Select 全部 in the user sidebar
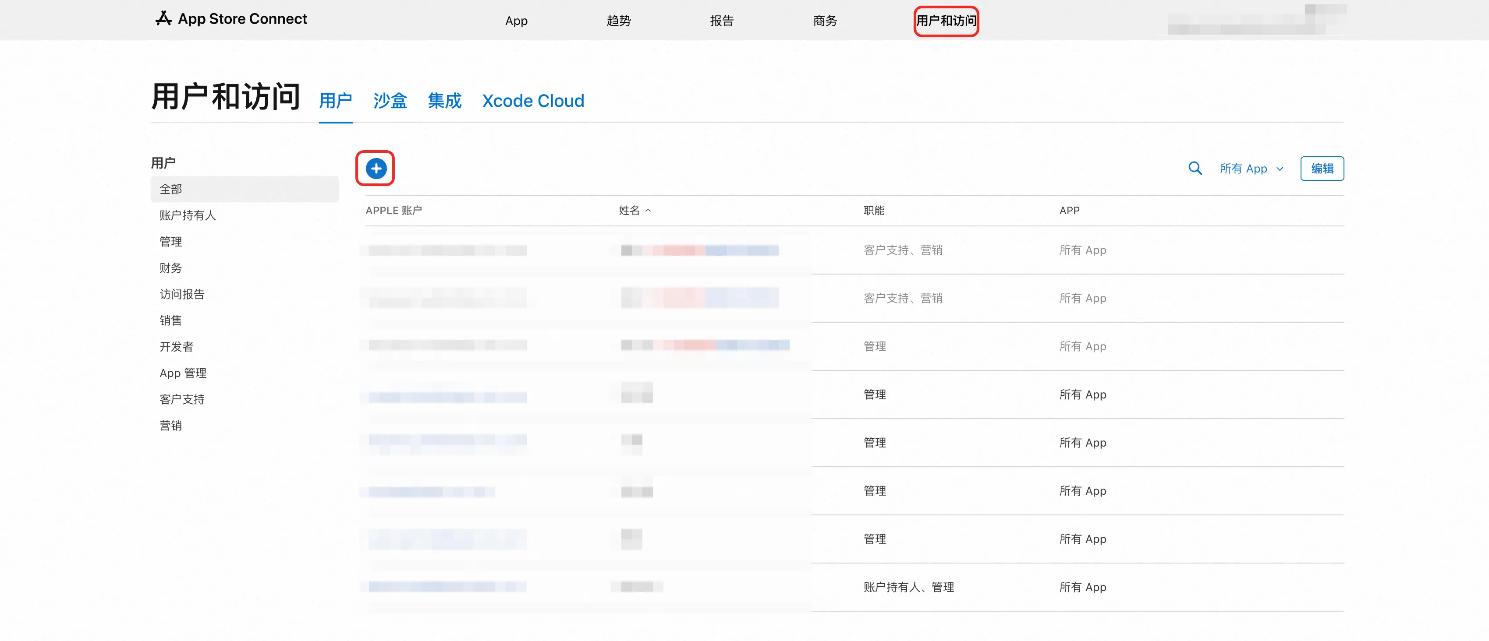The image size is (1489, 641). pos(245,190)
